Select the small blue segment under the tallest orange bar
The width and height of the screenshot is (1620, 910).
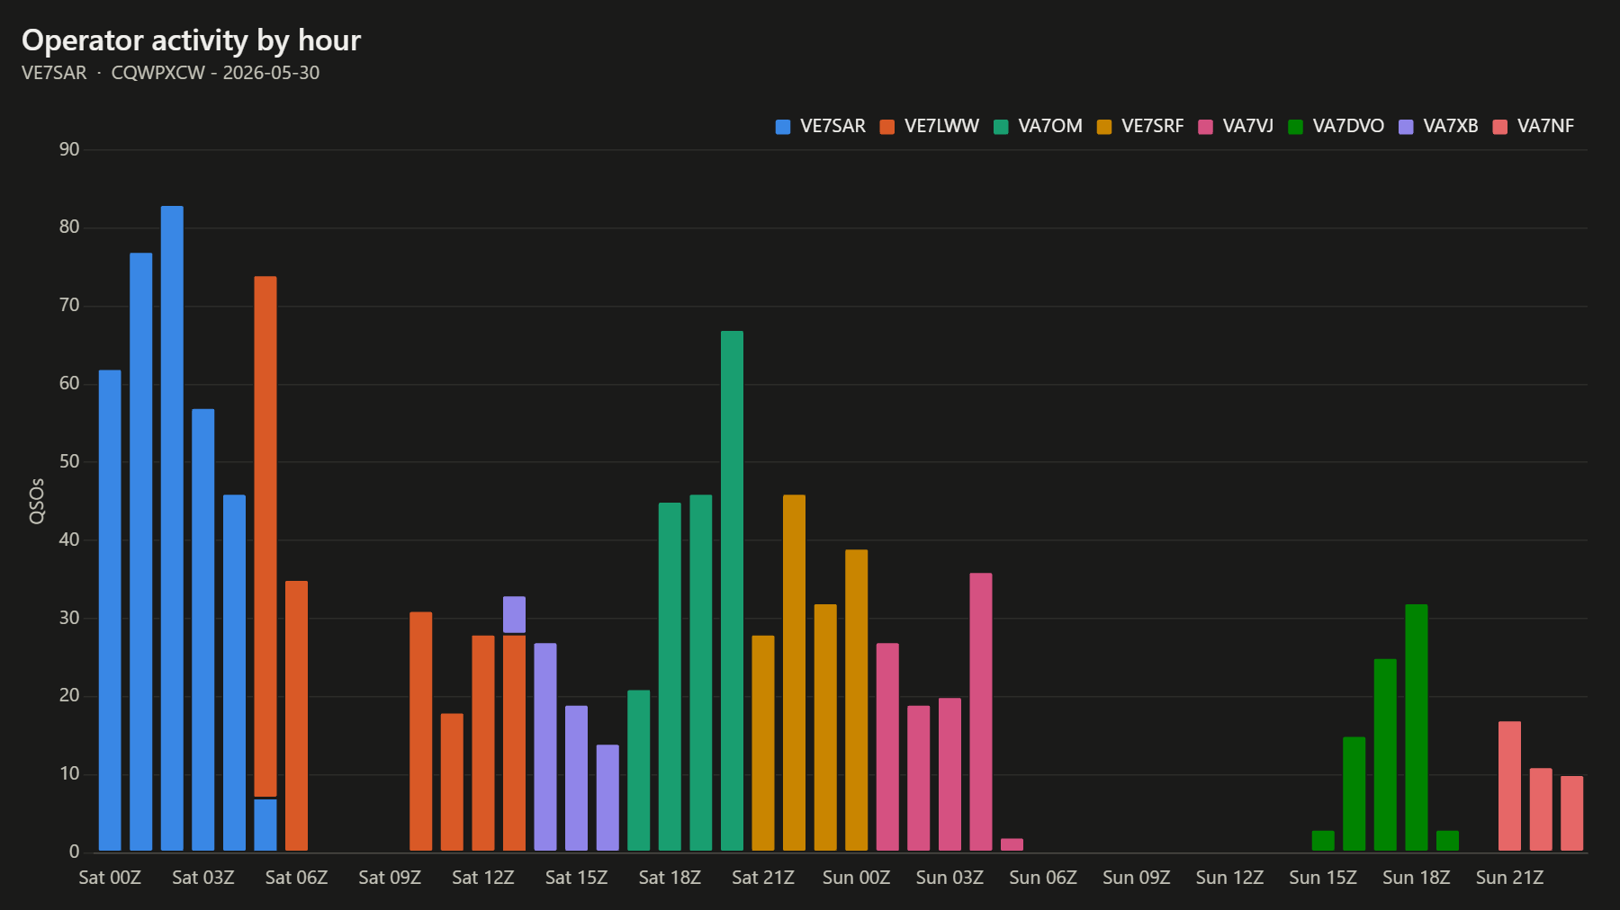pos(265,825)
